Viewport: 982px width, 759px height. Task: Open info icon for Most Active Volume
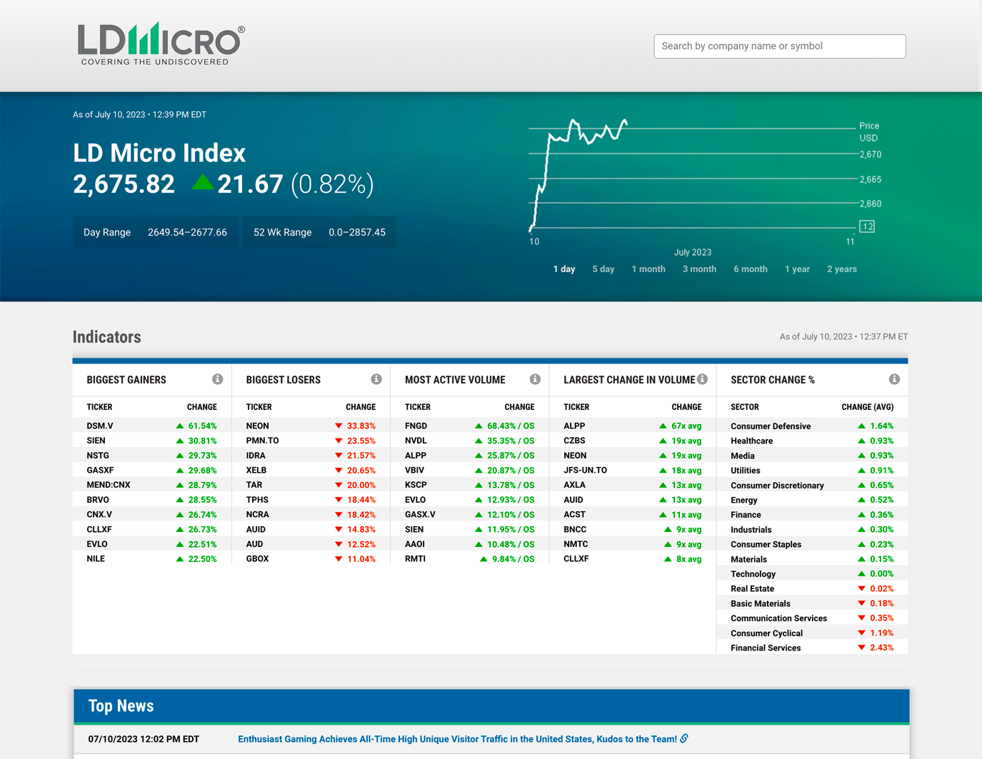(535, 379)
